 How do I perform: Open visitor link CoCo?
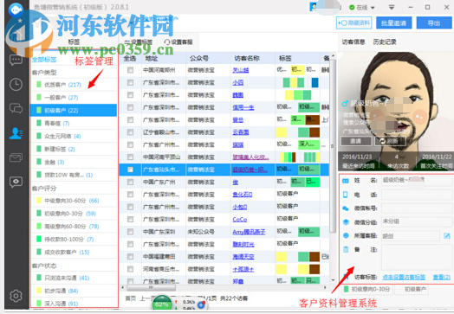point(240,220)
